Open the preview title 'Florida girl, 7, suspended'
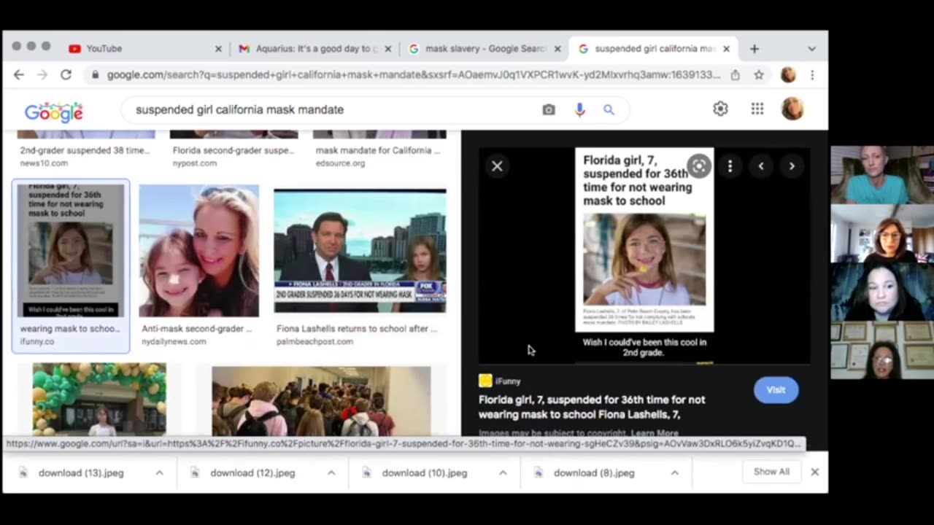Viewport: 934px width, 525px height. (592, 407)
